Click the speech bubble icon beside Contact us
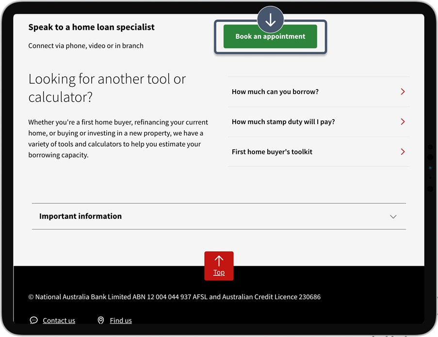This screenshot has width=438, height=337. tap(33, 321)
